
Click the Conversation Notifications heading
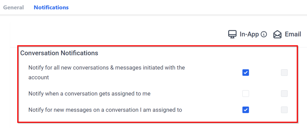[x=59, y=53]
